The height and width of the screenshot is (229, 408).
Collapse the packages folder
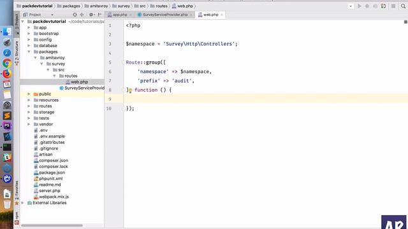click(x=29, y=52)
